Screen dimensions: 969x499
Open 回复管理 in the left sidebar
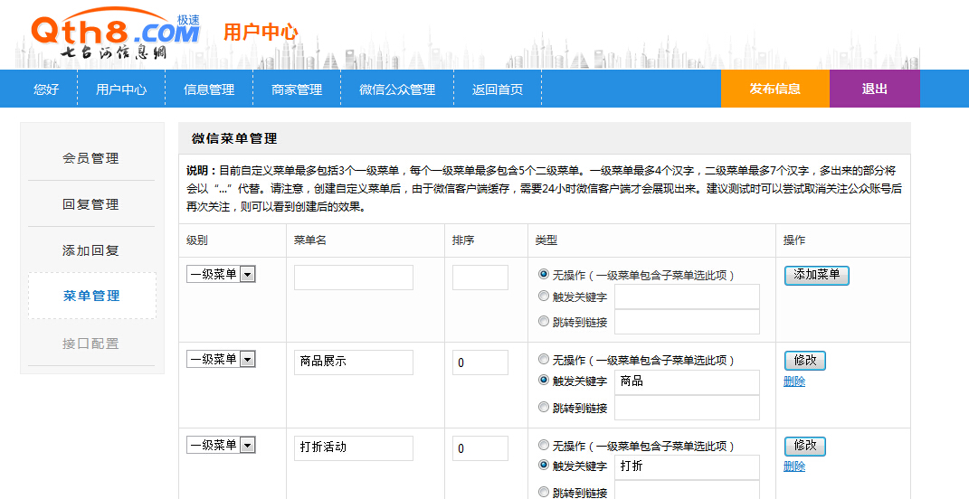[90, 204]
